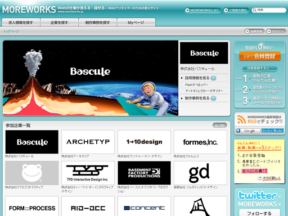The image size is (288, 216).
Task: Click the 株式会社フォルムス caption link
Action: coord(186,156)
